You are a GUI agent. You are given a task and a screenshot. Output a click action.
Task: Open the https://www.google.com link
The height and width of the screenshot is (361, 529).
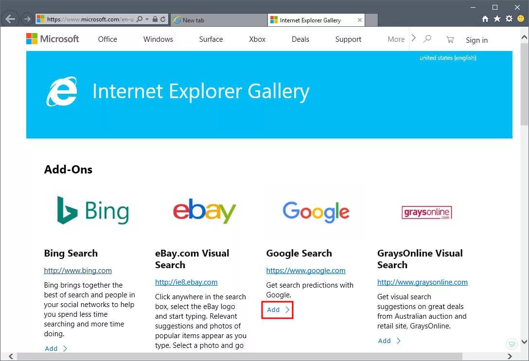(306, 270)
